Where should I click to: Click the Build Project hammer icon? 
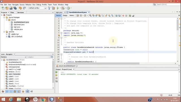[x=49, y=8]
